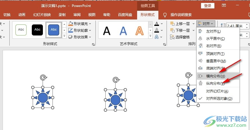Click the 登录 (sign in) button

pos(208,6)
